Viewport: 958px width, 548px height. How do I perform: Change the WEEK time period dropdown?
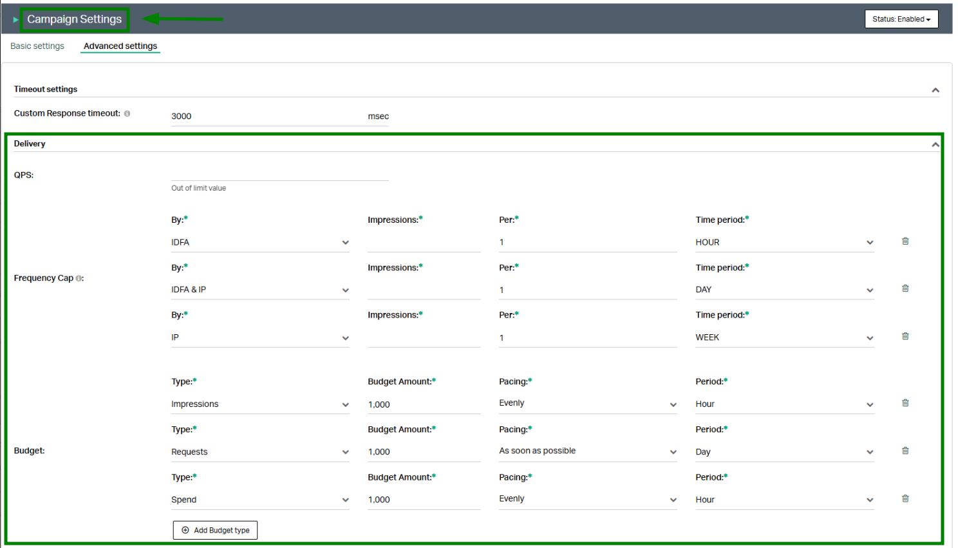coord(784,337)
